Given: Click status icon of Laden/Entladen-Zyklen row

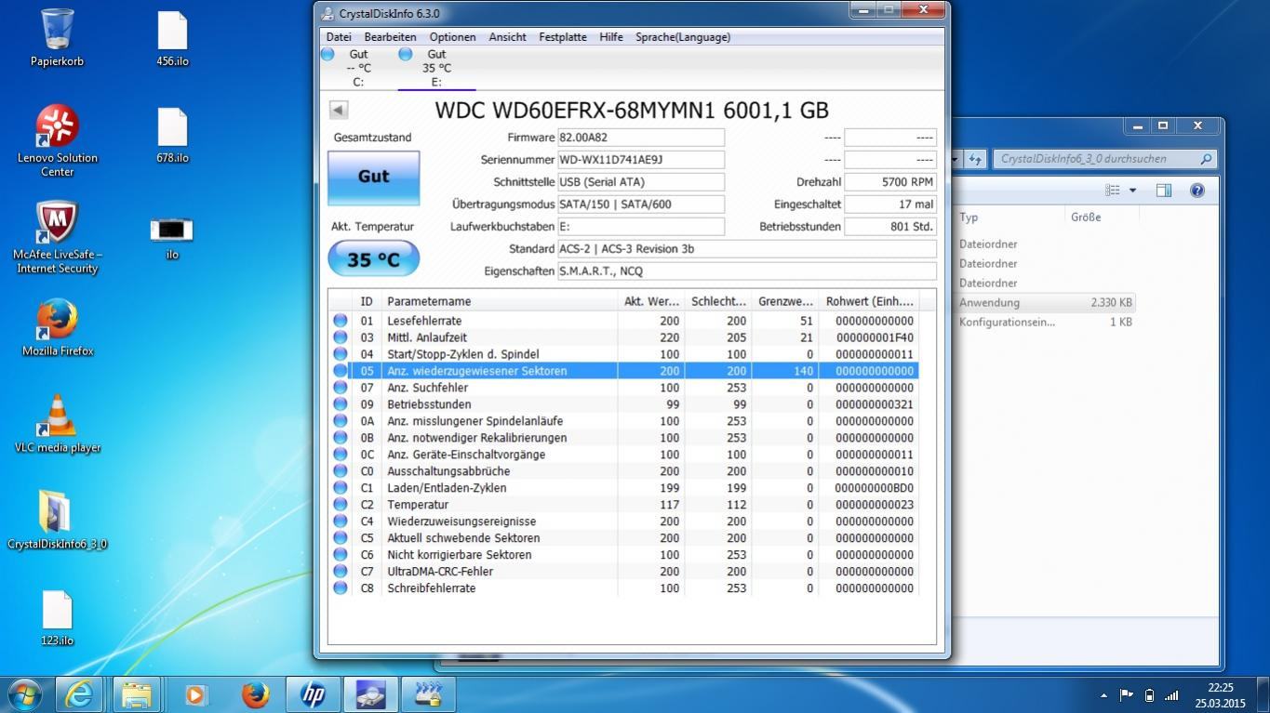Looking at the screenshot, I should pos(341,488).
